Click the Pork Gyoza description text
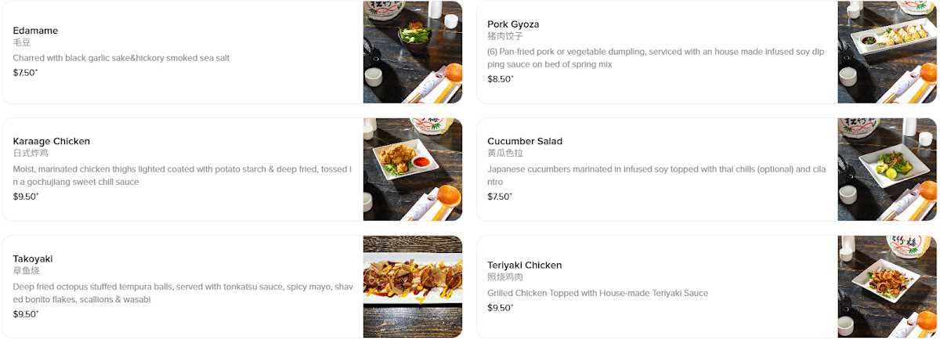 pos(656,58)
